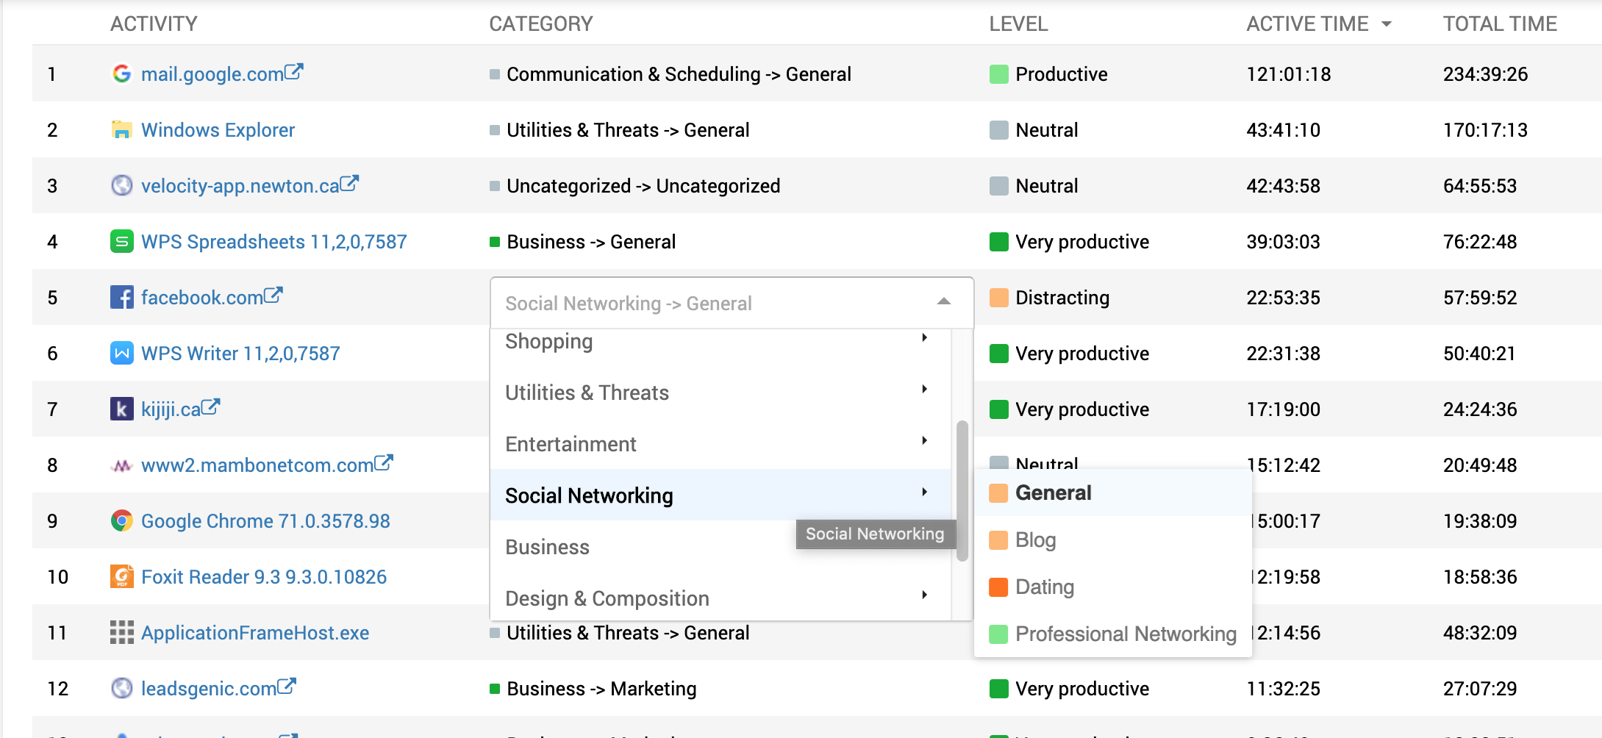
Task: Expand the Entertainment category submenu arrow
Action: coord(924,441)
